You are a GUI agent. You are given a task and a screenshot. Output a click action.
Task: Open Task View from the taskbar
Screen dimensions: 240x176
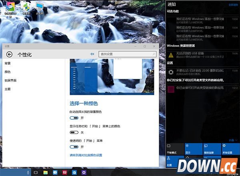[x=36, y=172]
